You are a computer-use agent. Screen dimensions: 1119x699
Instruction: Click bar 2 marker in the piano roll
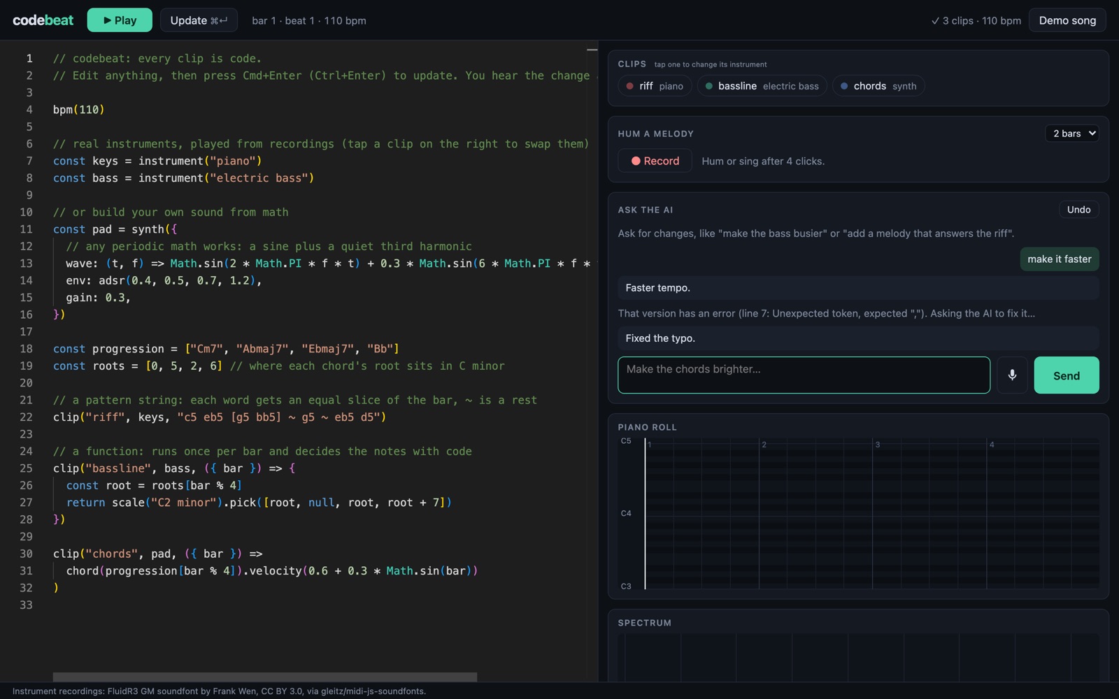pos(764,445)
